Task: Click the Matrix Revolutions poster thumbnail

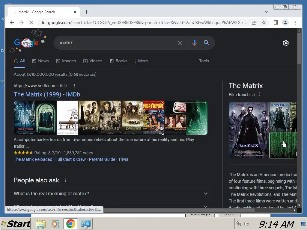Action: coord(197,118)
